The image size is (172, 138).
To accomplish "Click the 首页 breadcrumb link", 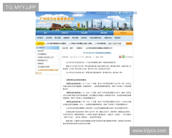I will 71,48.
